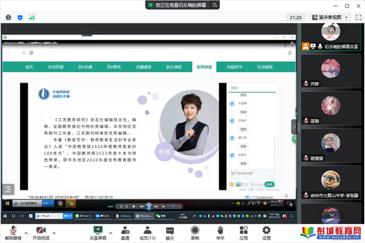Click the search circle icon in lower taskbar
This screenshot has height=243, width=365.
pos(13,216)
